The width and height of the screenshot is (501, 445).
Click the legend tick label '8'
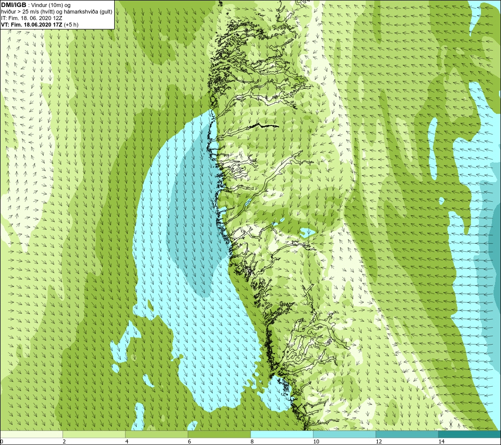[252, 441]
